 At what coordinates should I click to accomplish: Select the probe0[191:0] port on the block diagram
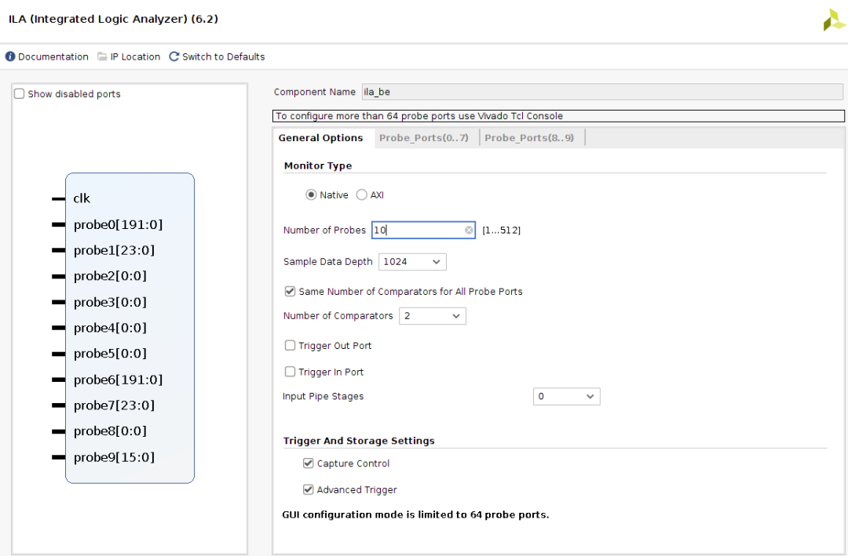pos(118,225)
